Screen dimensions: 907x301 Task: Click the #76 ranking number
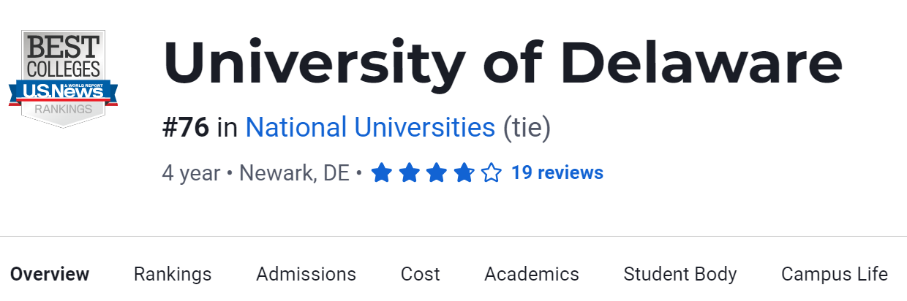(x=186, y=128)
